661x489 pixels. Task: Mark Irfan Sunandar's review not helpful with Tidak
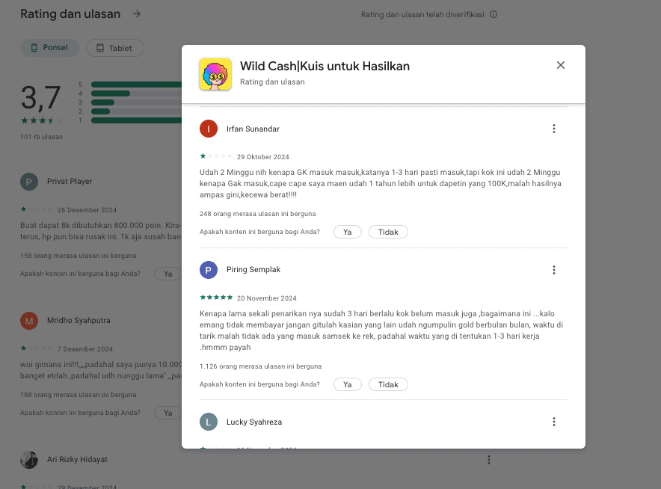(388, 232)
